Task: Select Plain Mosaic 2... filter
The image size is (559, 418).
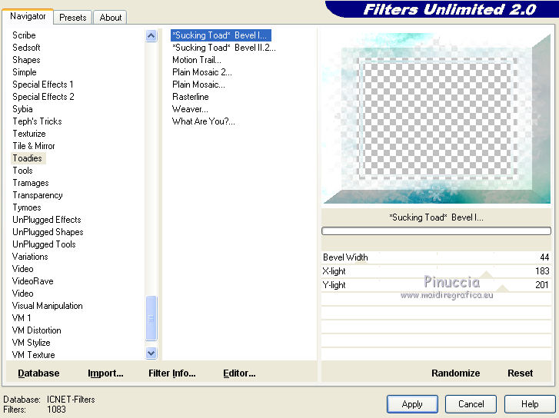Action: click(x=201, y=72)
